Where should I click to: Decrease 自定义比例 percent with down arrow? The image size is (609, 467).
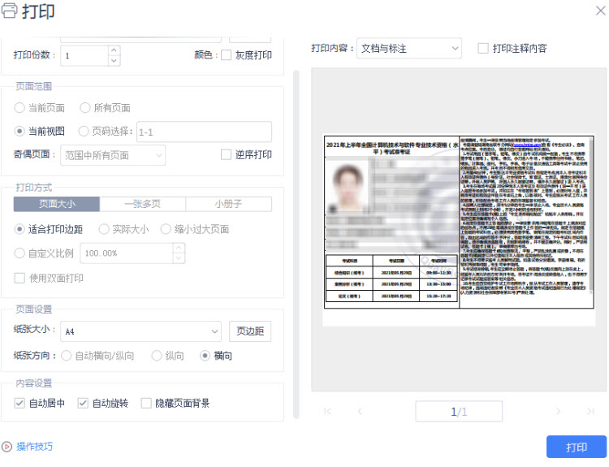(x=179, y=258)
